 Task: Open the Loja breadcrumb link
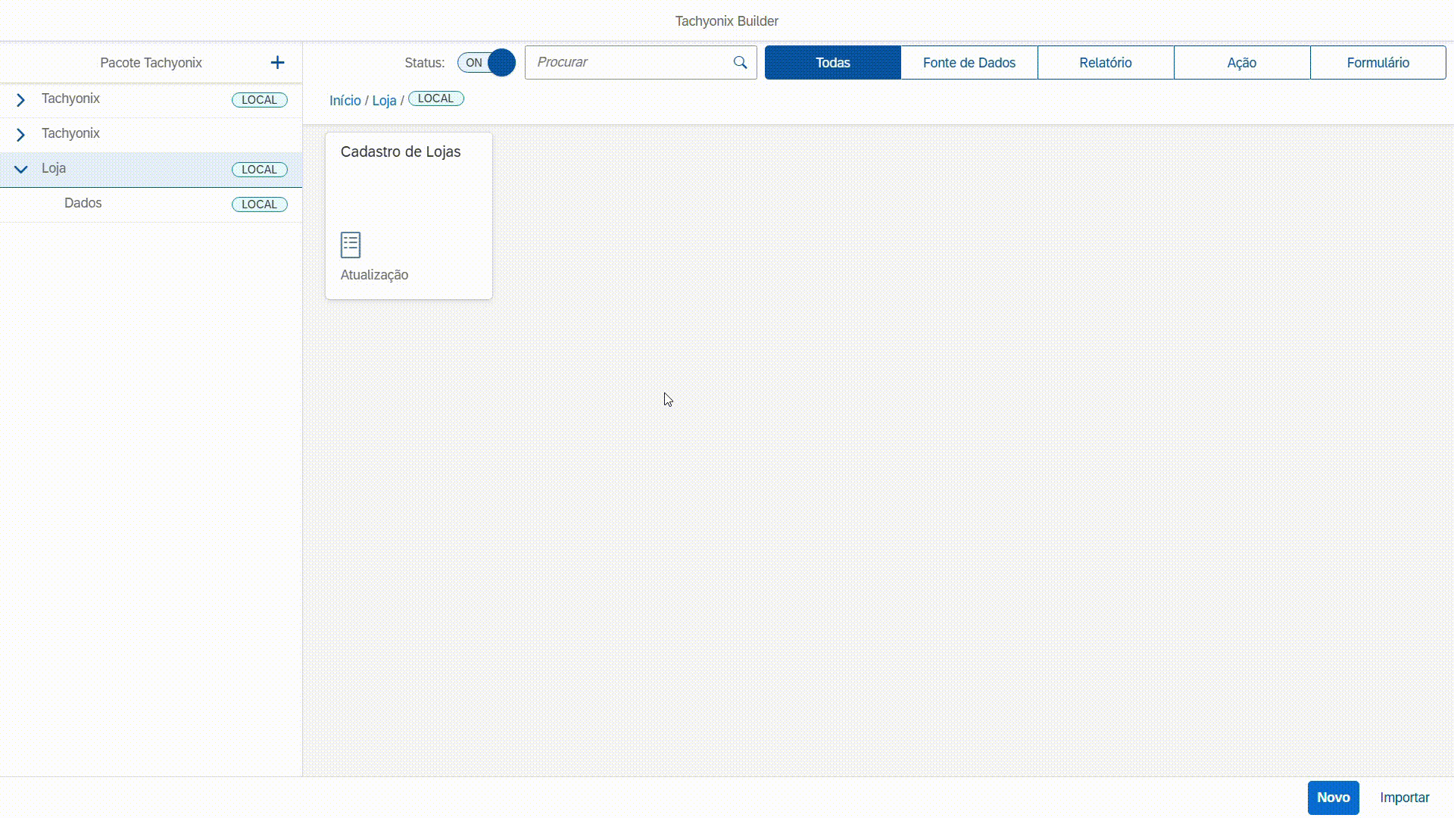(384, 101)
